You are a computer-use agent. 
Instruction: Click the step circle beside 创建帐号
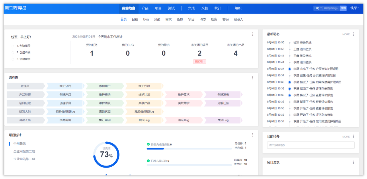coord(13,46)
